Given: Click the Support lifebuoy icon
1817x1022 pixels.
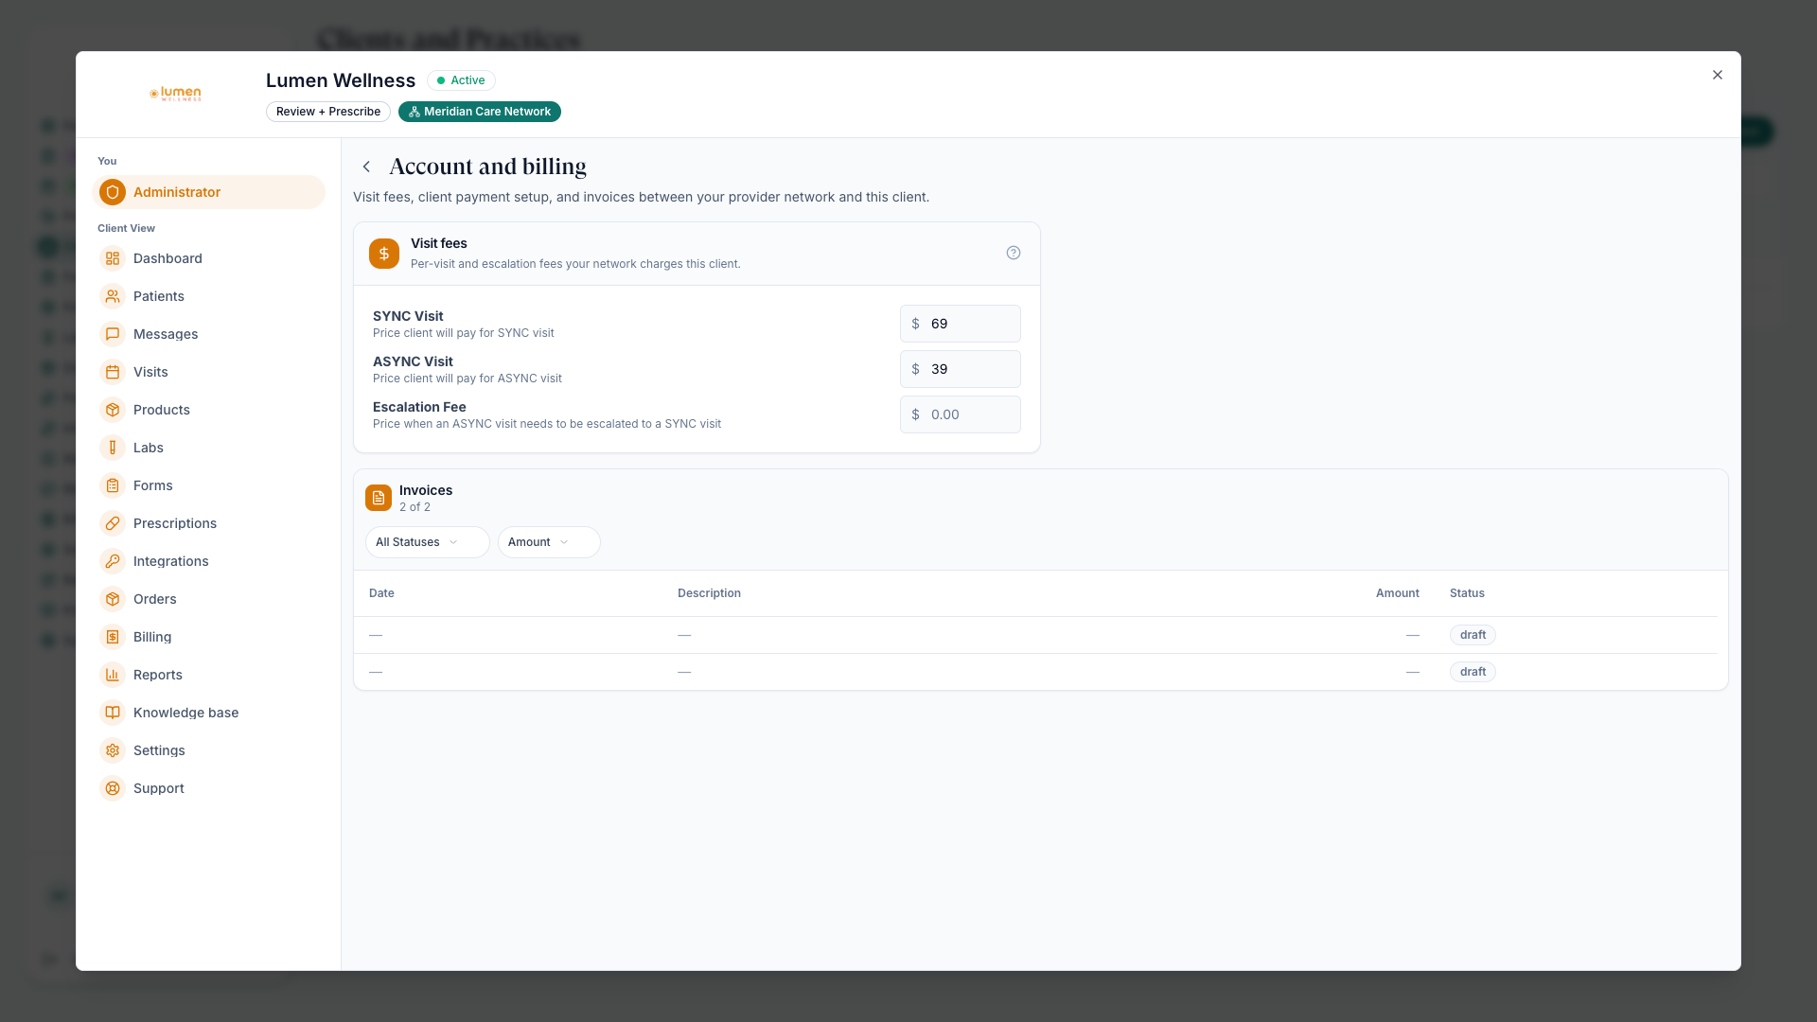Looking at the screenshot, I should tap(113, 788).
